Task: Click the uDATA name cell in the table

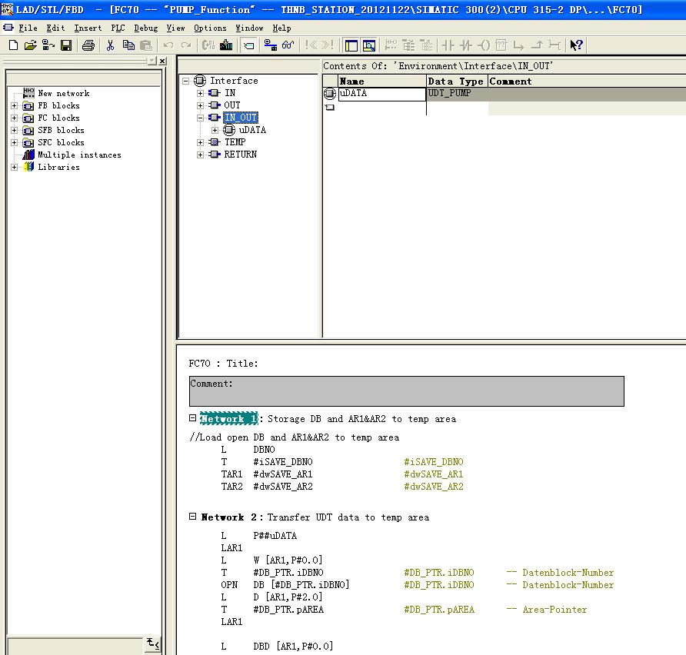Action: click(x=382, y=94)
